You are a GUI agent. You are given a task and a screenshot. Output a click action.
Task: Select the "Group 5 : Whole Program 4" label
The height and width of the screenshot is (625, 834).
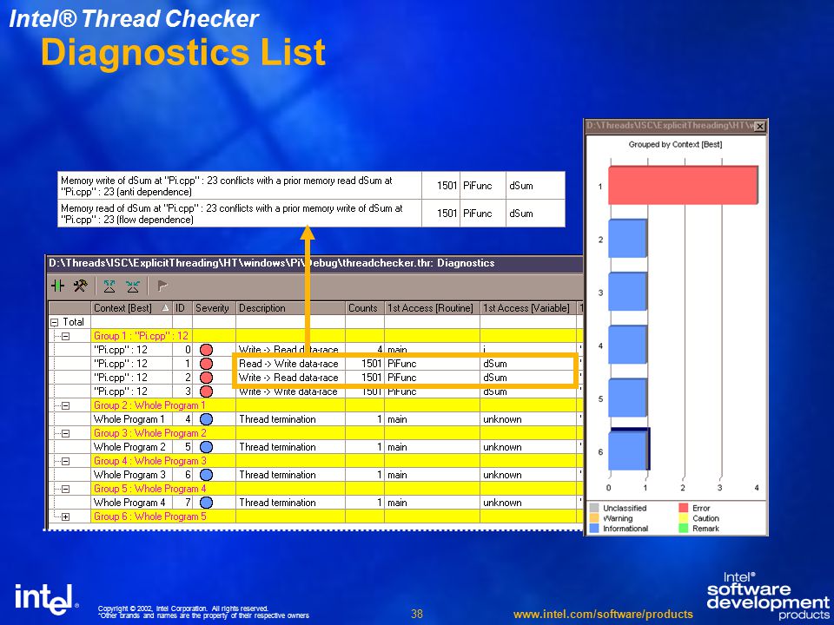pyautogui.click(x=149, y=489)
